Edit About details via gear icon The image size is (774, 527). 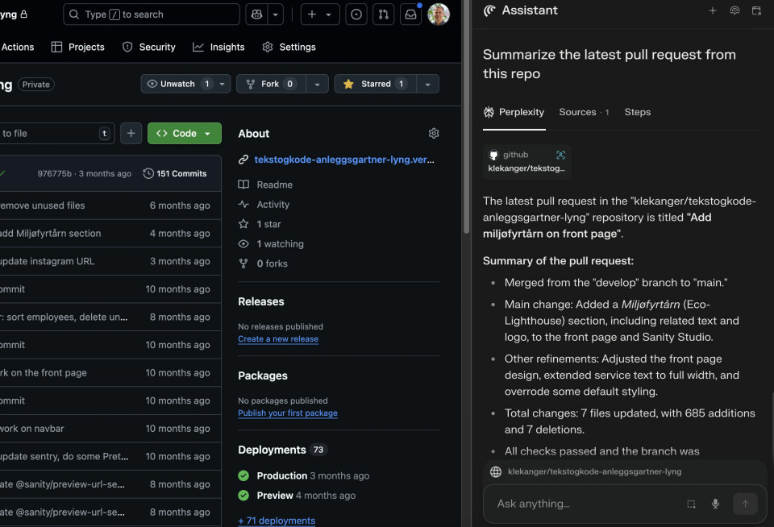434,133
